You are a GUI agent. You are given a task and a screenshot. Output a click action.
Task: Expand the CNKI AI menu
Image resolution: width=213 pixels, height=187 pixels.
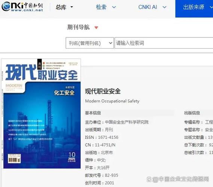tap(152, 7)
